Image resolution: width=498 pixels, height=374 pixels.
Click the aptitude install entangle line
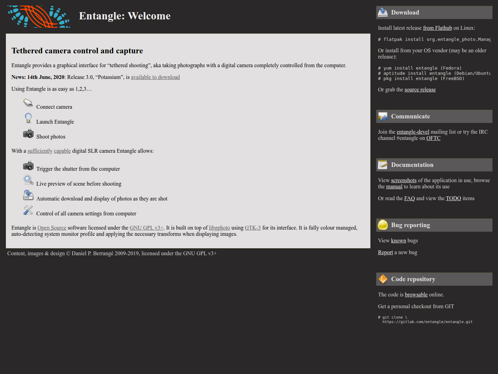(x=434, y=73)
